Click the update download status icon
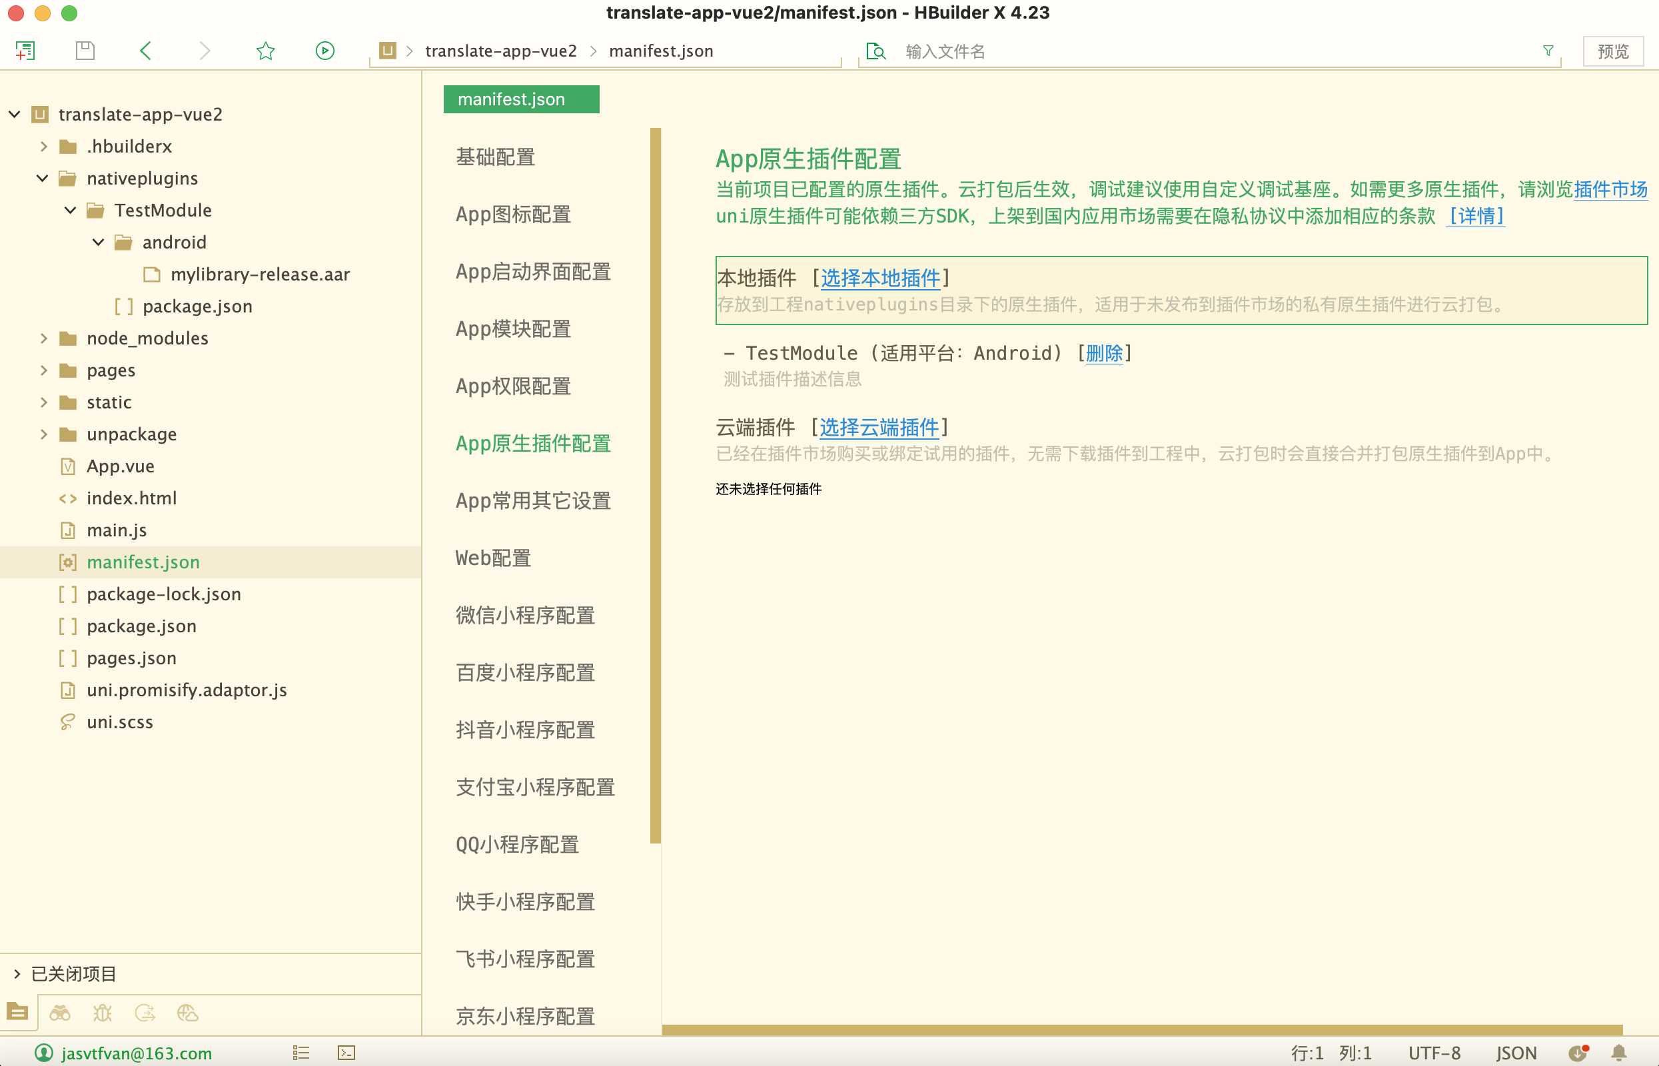This screenshot has height=1066, width=1659. coord(1578,1053)
